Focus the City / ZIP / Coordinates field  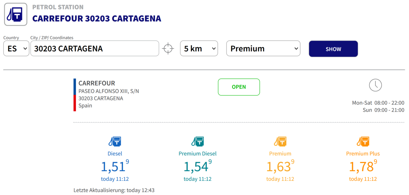(x=95, y=49)
